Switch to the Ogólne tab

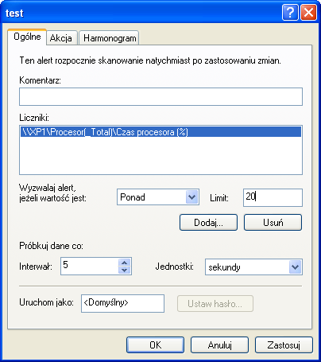27,37
